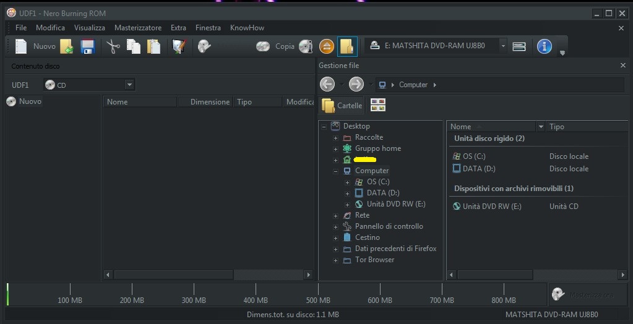
Task: Expand the OS (C:) tree node
Action: pos(347,182)
